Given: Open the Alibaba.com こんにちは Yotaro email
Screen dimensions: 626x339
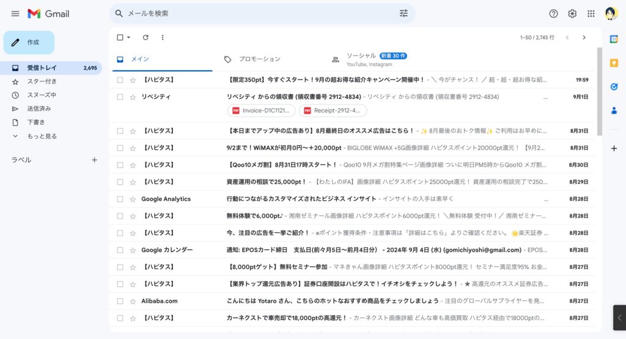Looking at the screenshot, I should [x=352, y=301].
